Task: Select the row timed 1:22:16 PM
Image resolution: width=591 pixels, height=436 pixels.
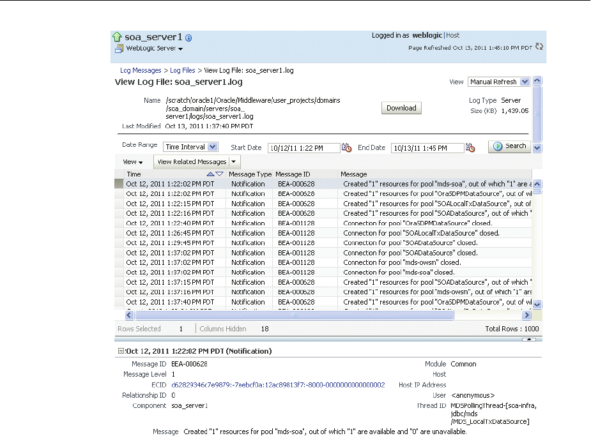Action: (323, 213)
